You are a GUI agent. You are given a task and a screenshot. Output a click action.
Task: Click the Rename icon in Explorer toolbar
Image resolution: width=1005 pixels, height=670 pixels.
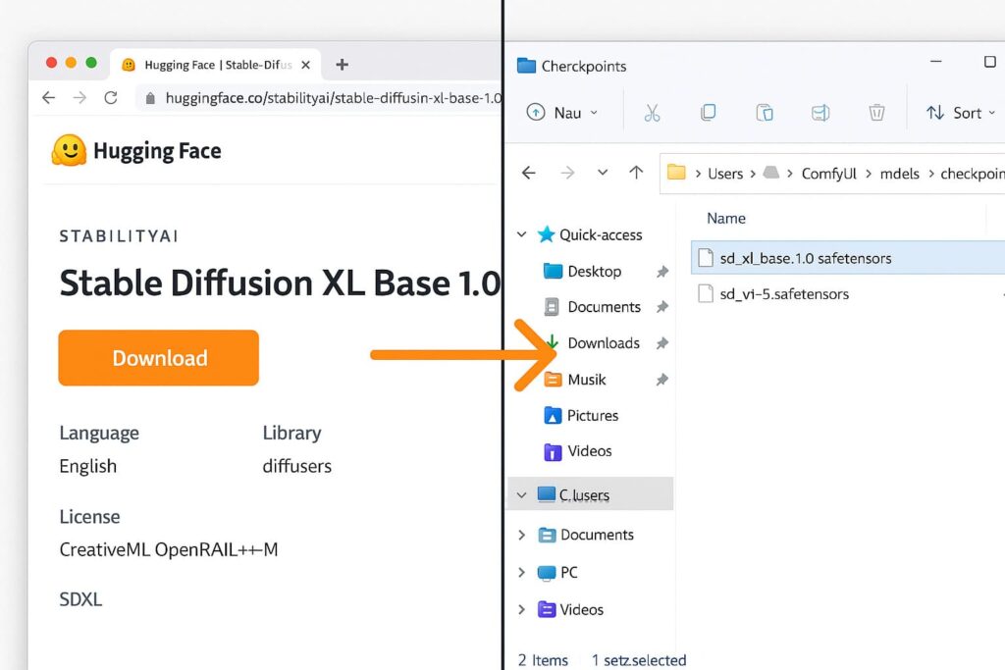820,113
